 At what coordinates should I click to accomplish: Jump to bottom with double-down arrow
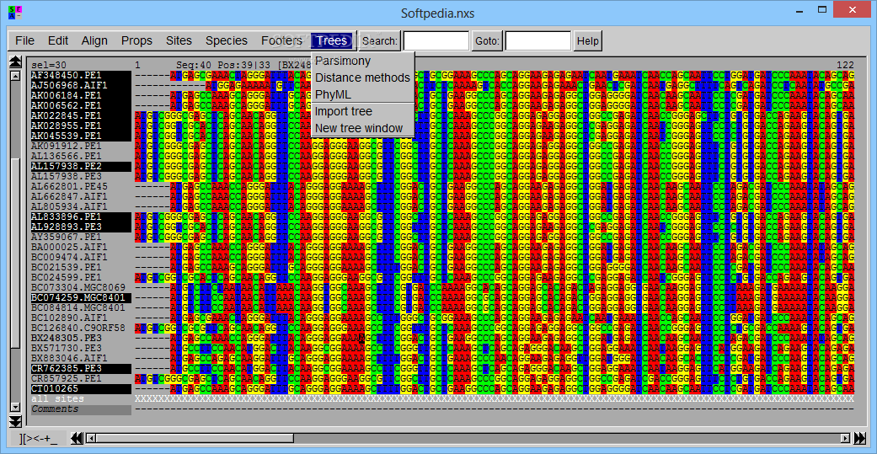pos(16,421)
